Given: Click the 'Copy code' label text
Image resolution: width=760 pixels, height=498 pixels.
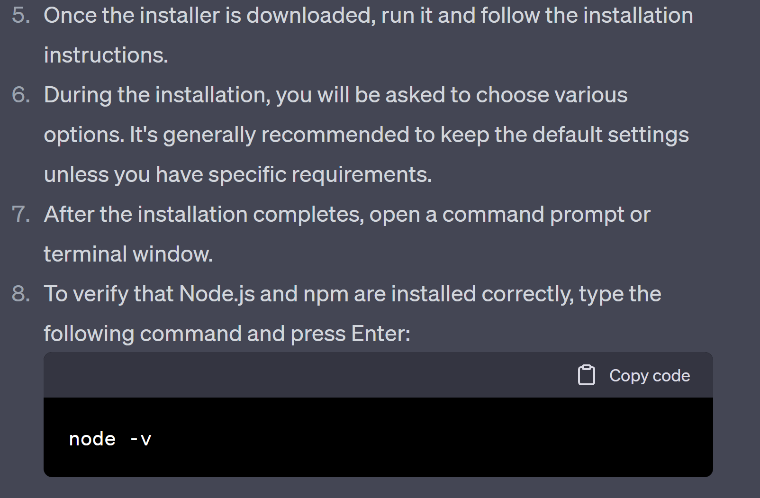Looking at the screenshot, I should [x=650, y=375].
